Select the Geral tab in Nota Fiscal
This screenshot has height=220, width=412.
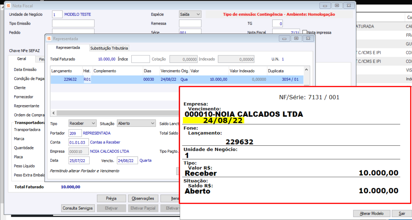point(22,59)
